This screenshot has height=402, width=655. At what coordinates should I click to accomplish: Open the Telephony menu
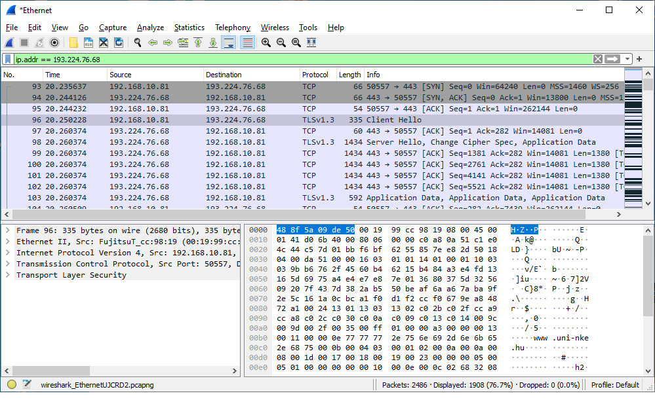233,27
